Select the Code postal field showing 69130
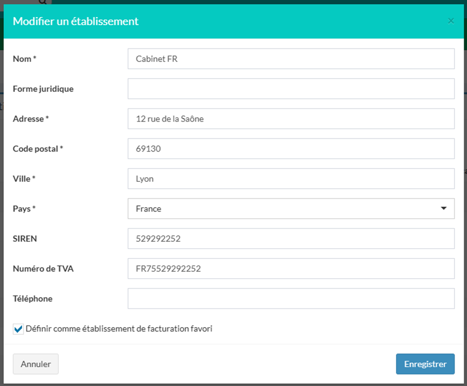 click(x=291, y=149)
